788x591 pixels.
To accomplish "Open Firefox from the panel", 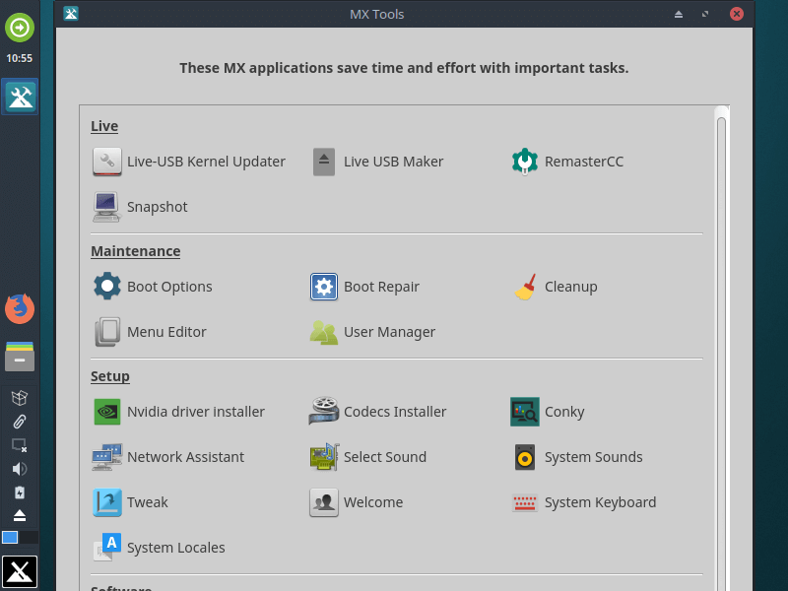I will (x=20, y=308).
